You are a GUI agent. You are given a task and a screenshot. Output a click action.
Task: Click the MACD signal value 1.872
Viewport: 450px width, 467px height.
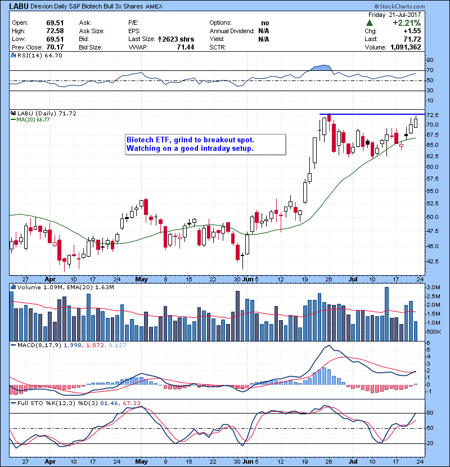[95, 345]
